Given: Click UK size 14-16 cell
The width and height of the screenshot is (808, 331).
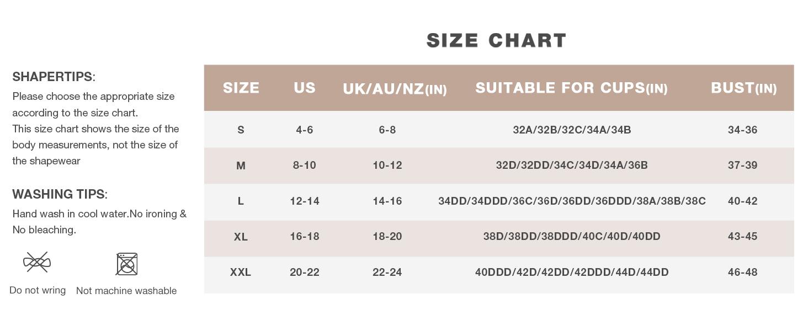Looking at the screenshot, I should point(387,201).
